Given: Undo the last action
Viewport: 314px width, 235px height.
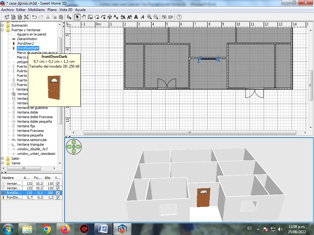Looking at the screenshot, I should [34, 17].
